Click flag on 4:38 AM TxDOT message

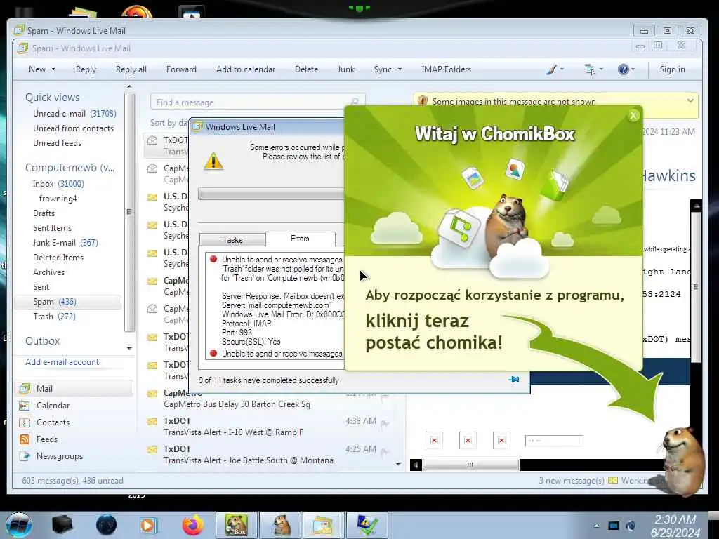point(384,424)
